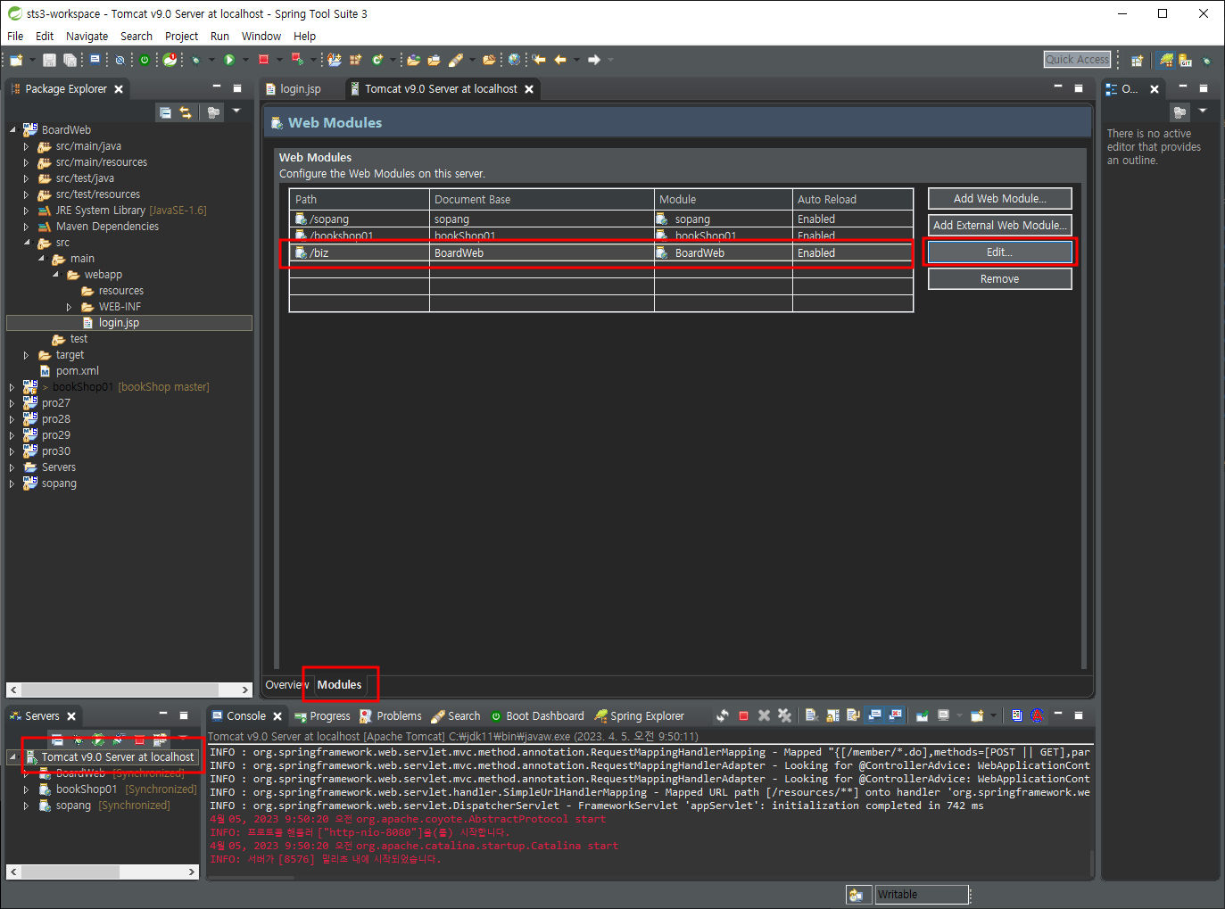The image size is (1225, 909).
Task: Expand the src/main/java folder
Action: point(27,146)
